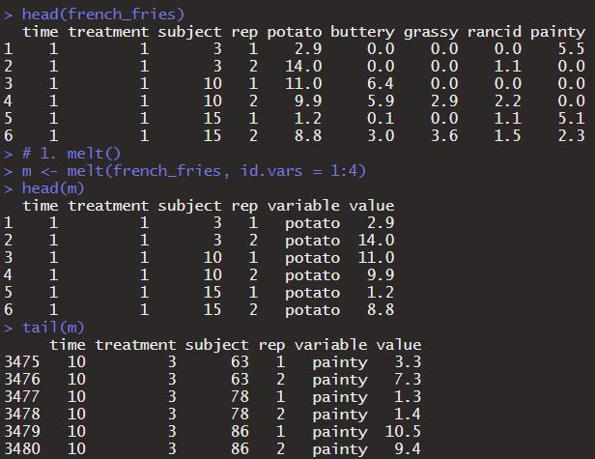Click the painty value 2.3
595x459 pixels.
click(x=571, y=136)
